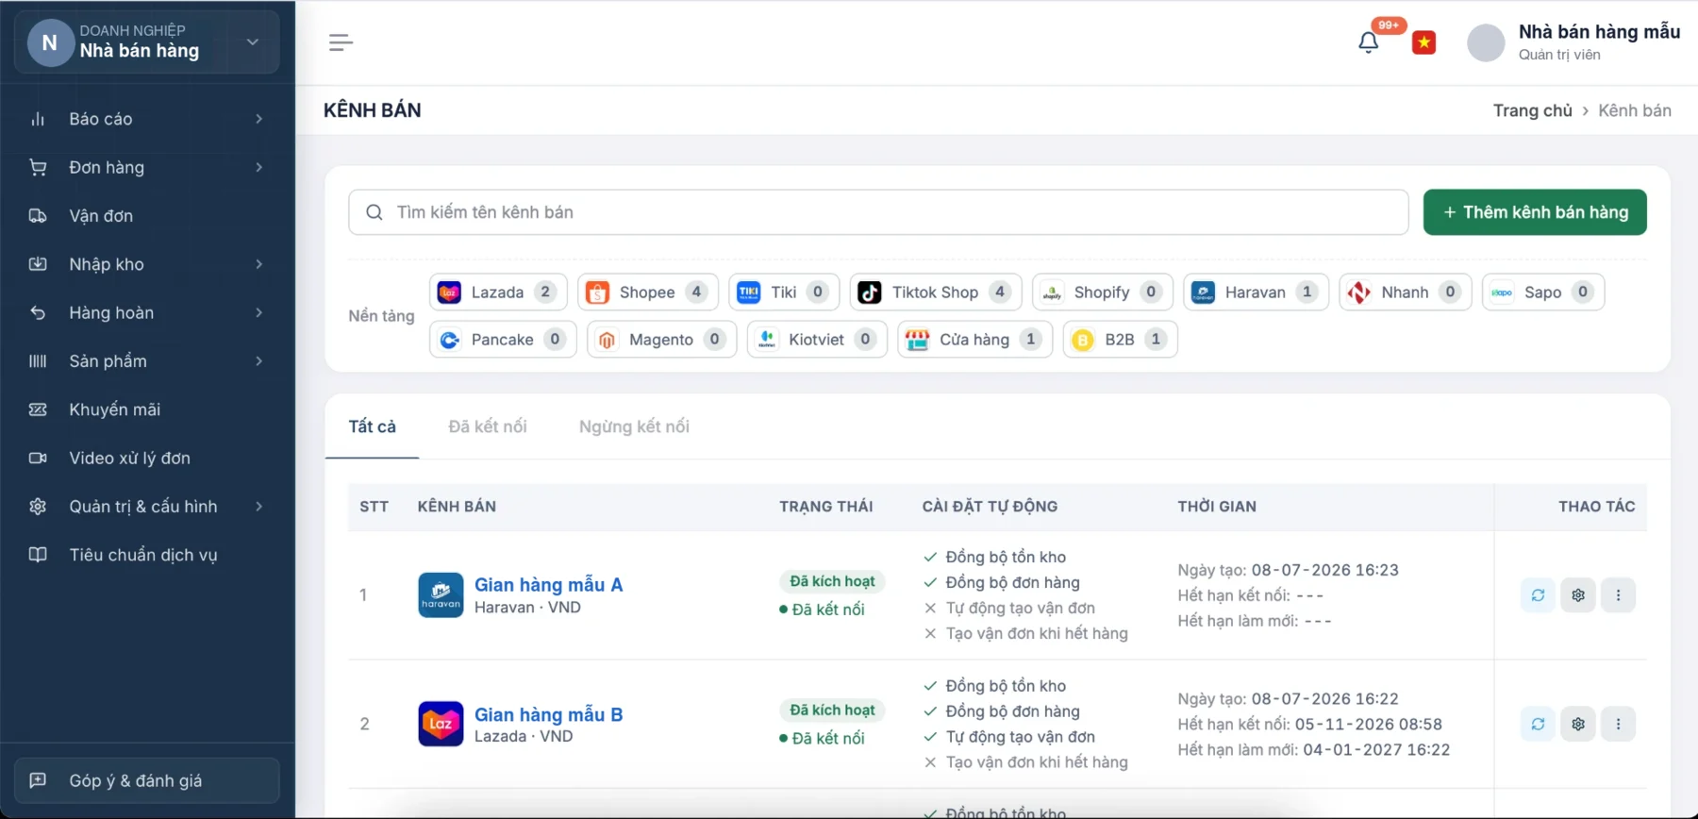1698x819 pixels.
Task: Filter by B2B platform
Action: click(x=1120, y=340)
